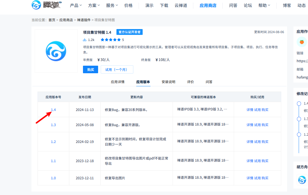Click 详情 in the 1.4 row
The image size is (308, 195).
pyautogui.click(x=250, y=110)
